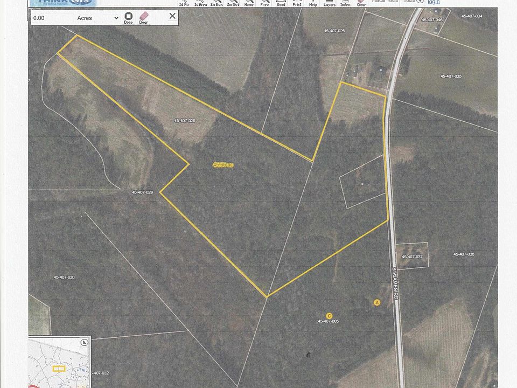This screenshot has width=517, height=388.
Task: Go to the Home map extent
Action: [249, 3]
